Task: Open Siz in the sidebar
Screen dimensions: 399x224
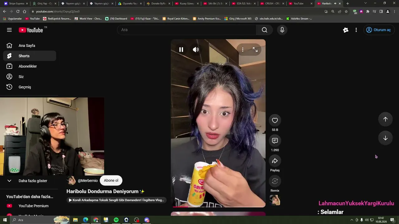Action: (x=30, y=77)
